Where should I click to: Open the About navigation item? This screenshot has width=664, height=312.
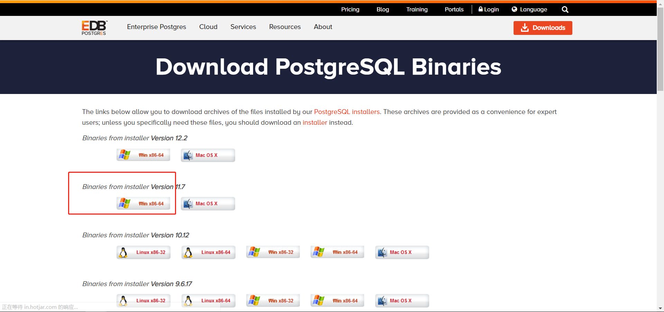pyautogui.click(x=323, y=27)
